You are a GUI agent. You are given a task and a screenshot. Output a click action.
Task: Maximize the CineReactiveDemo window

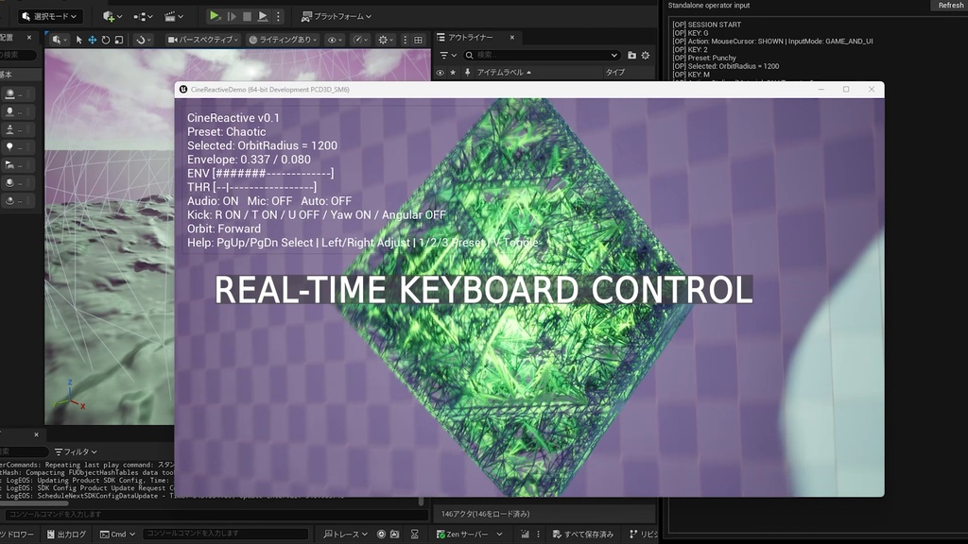846,90
